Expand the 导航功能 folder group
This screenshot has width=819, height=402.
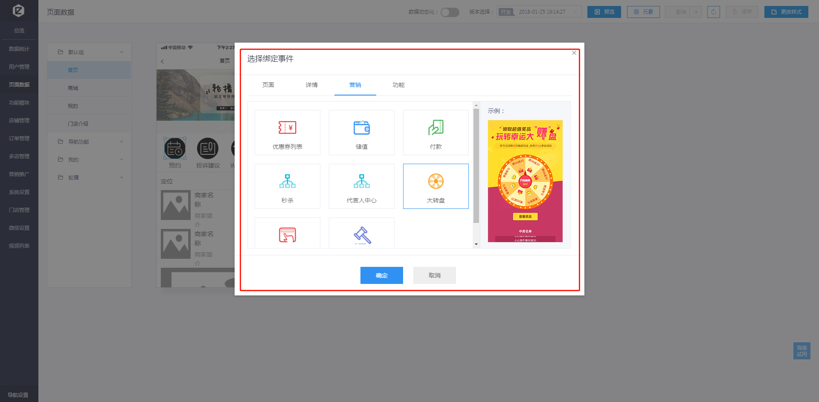point(122,142)
